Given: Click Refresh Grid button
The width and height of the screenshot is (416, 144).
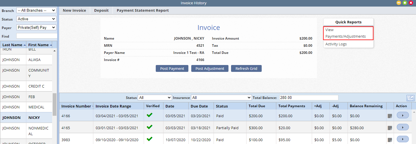Looking at the screenshot, I should (246, 68).
